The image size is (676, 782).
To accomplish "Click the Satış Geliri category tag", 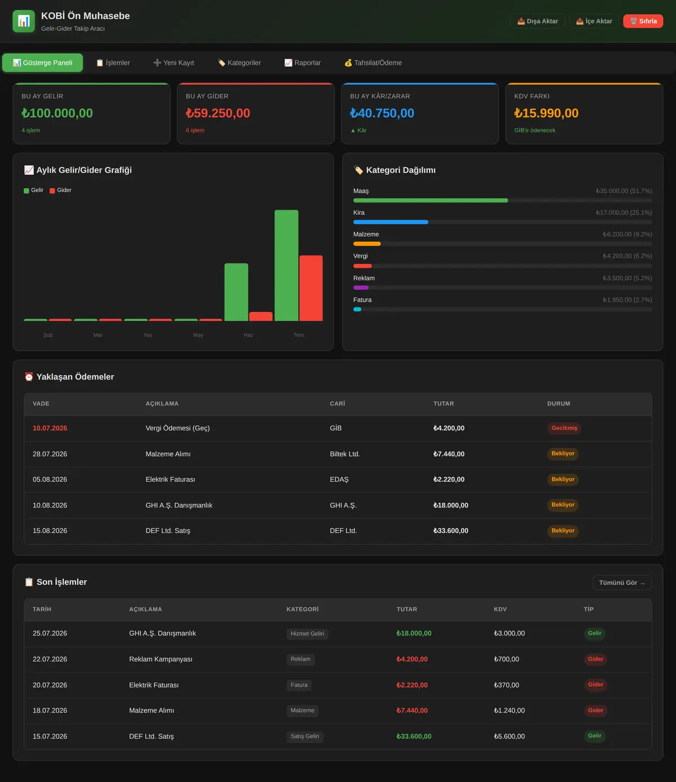I will click(x=305, y=736).
